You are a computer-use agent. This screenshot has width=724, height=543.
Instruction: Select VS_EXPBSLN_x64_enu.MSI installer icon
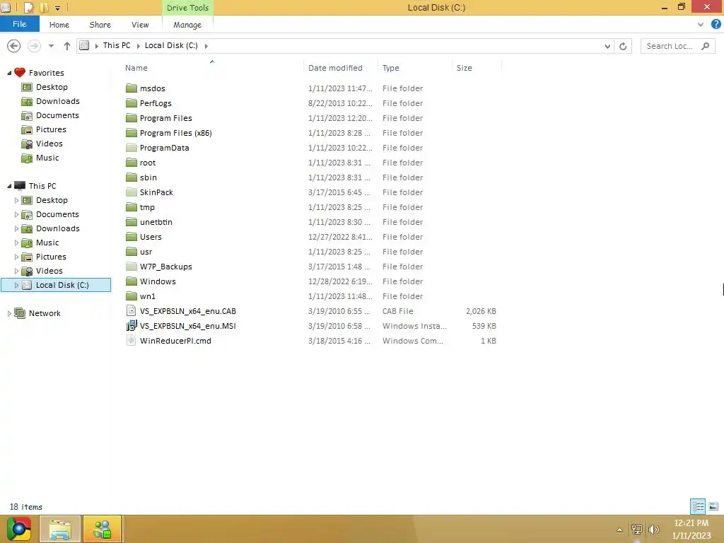tap(132, 325)
